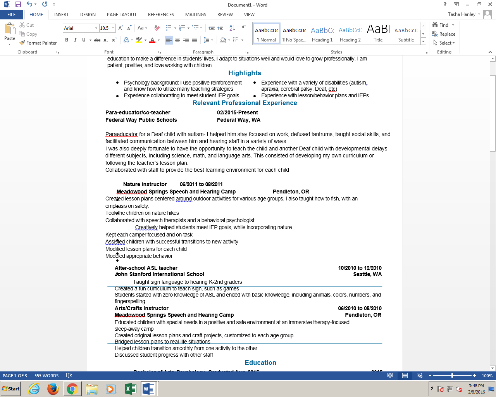Show or hide paragraph marks
The image size is (496, 397).
244,28
